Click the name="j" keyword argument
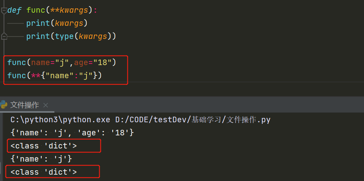The image size is (364, 181). 50,62
